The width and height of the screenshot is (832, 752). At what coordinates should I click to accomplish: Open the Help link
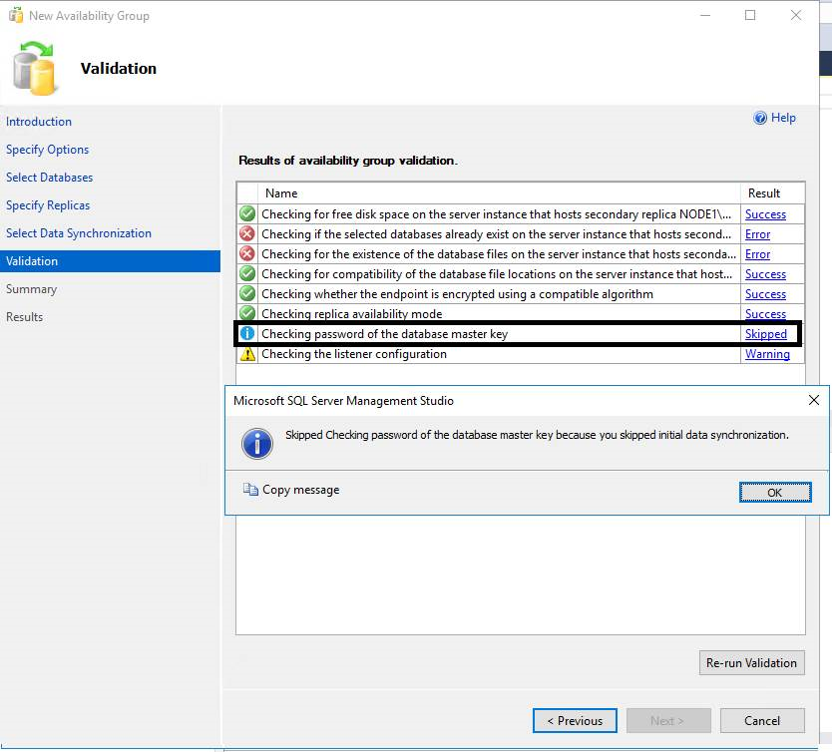point(783,118)
